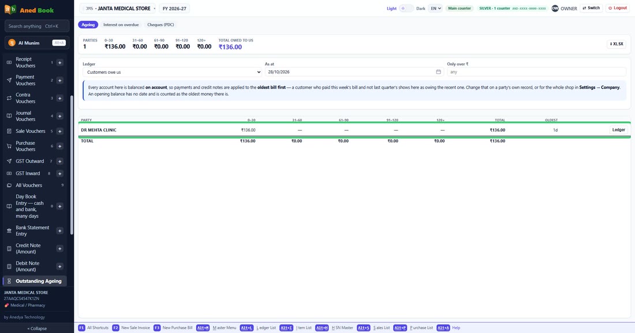The width and height of the screenshot is (635, 333).
Task: Collapse the left sidebar
Action: [x=37, y=328]
